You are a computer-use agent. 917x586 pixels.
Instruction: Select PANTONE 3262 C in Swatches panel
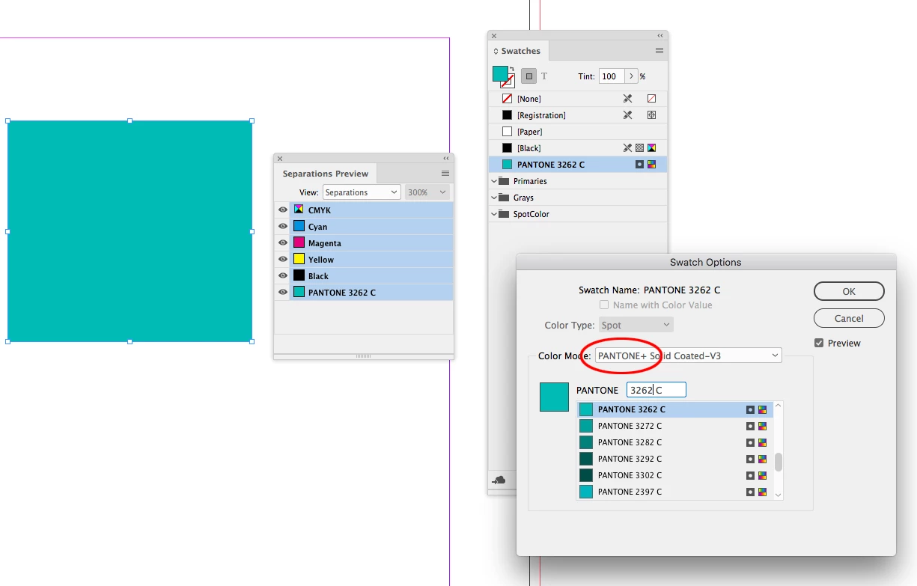click(577, 165)
